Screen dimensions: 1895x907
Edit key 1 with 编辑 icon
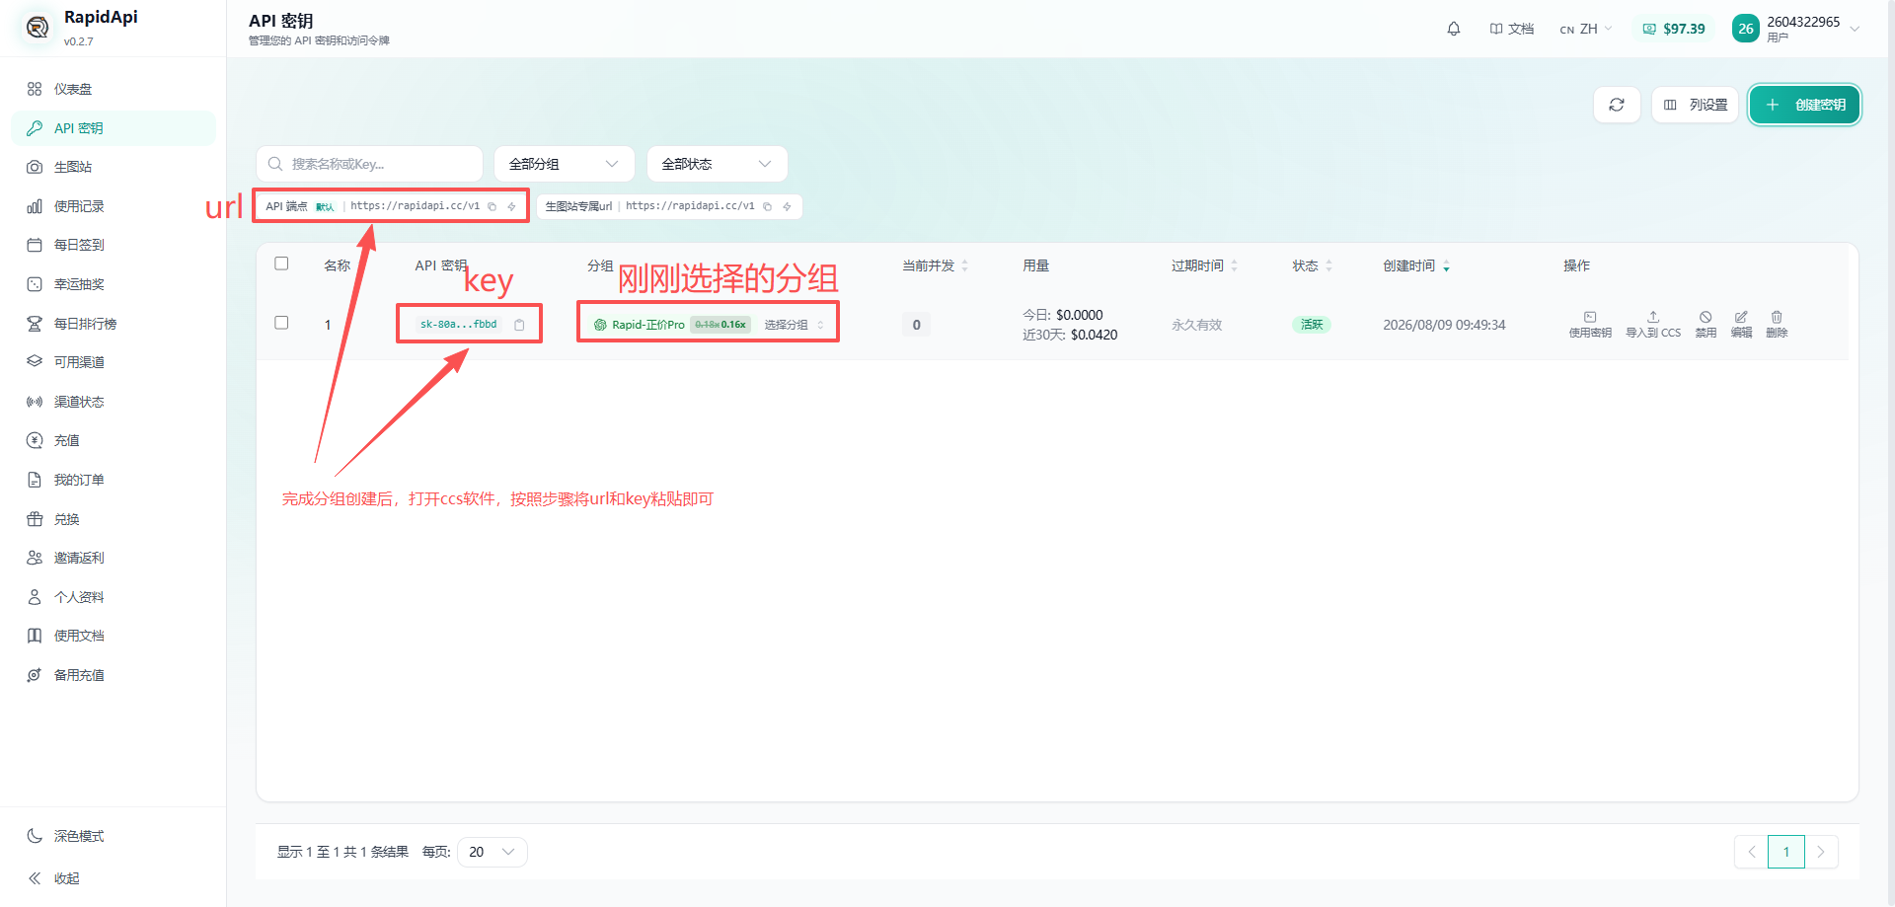pyautogui.click(x=1741, y=325)
